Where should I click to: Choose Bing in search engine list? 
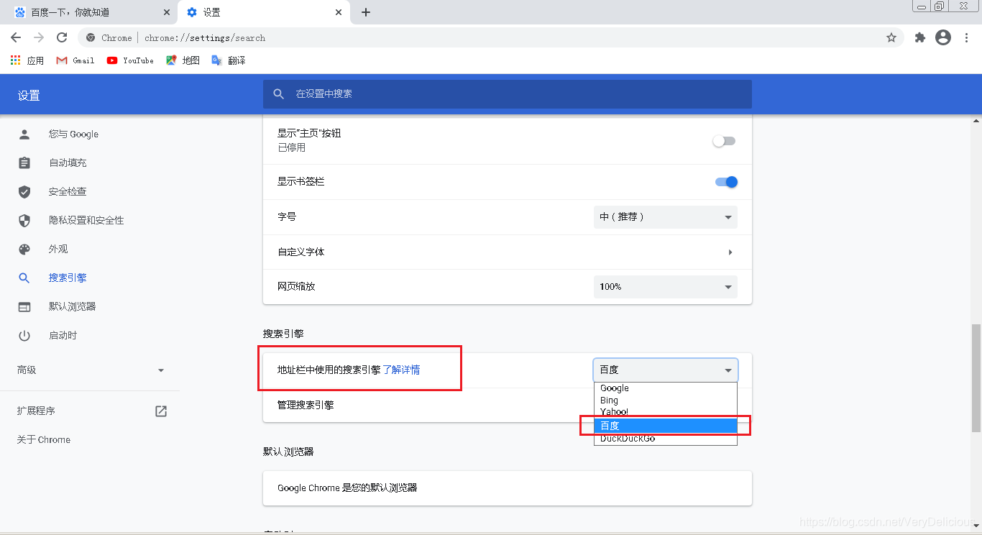coord(665,401)
